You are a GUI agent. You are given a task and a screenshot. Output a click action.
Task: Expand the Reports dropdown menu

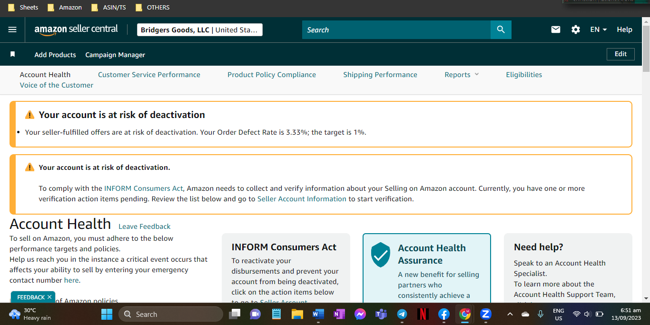462,75
